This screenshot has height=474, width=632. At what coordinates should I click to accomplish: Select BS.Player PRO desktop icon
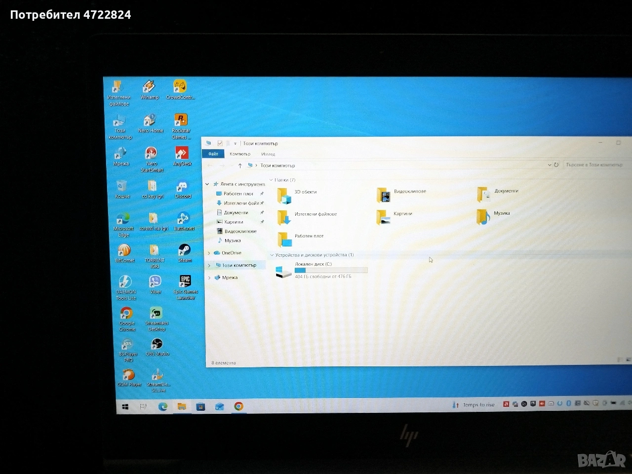pos(128,351)
